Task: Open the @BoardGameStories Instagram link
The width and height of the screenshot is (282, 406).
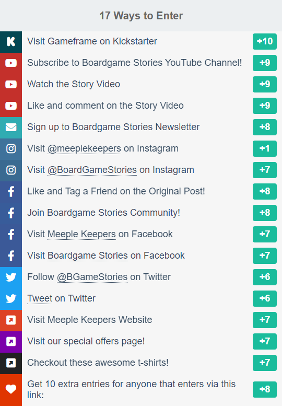Action: (x=92, y=170)
